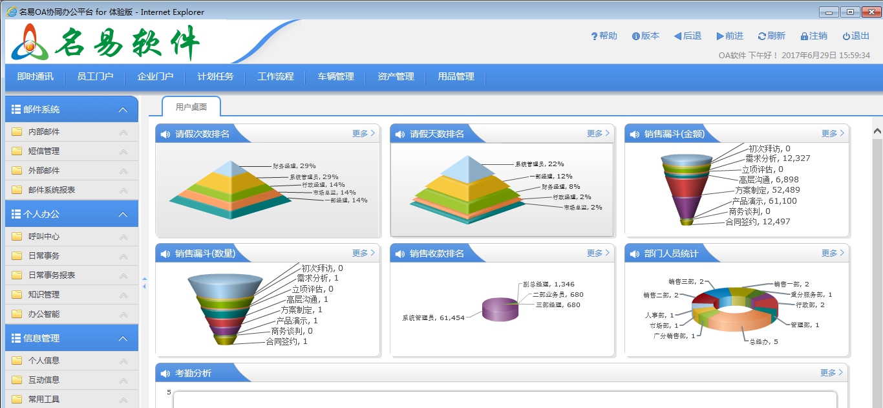Open the 车辆管理 menu item

335,77
